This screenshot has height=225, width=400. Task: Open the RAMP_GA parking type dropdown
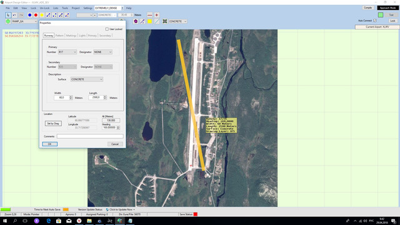tap(24, 21)
